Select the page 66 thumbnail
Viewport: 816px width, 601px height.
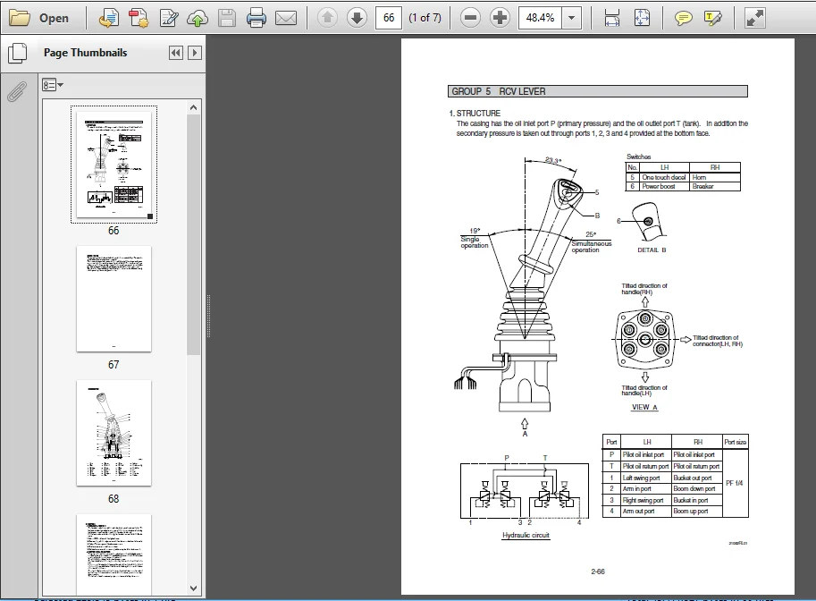(x=114, y=164)
